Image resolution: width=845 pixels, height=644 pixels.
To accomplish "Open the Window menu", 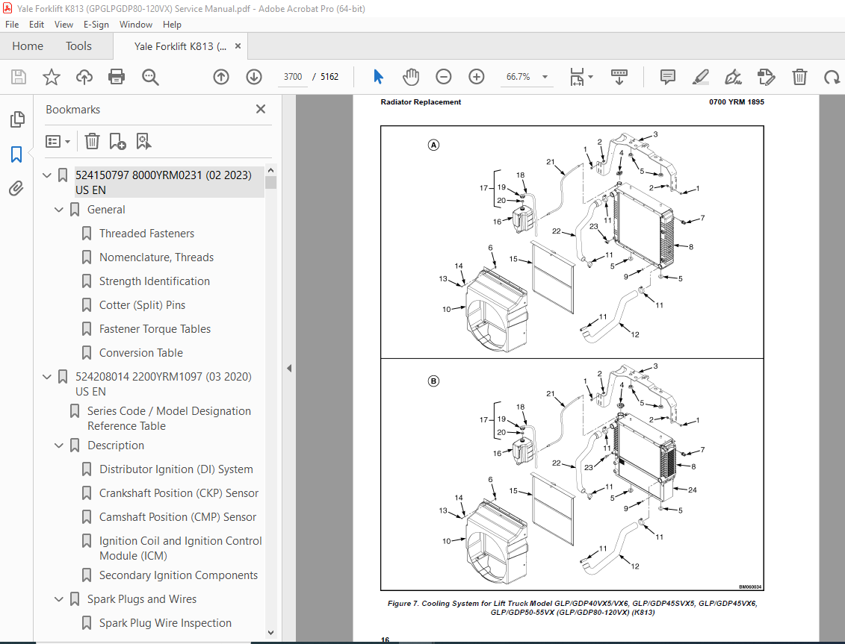I will click(136, 24).
